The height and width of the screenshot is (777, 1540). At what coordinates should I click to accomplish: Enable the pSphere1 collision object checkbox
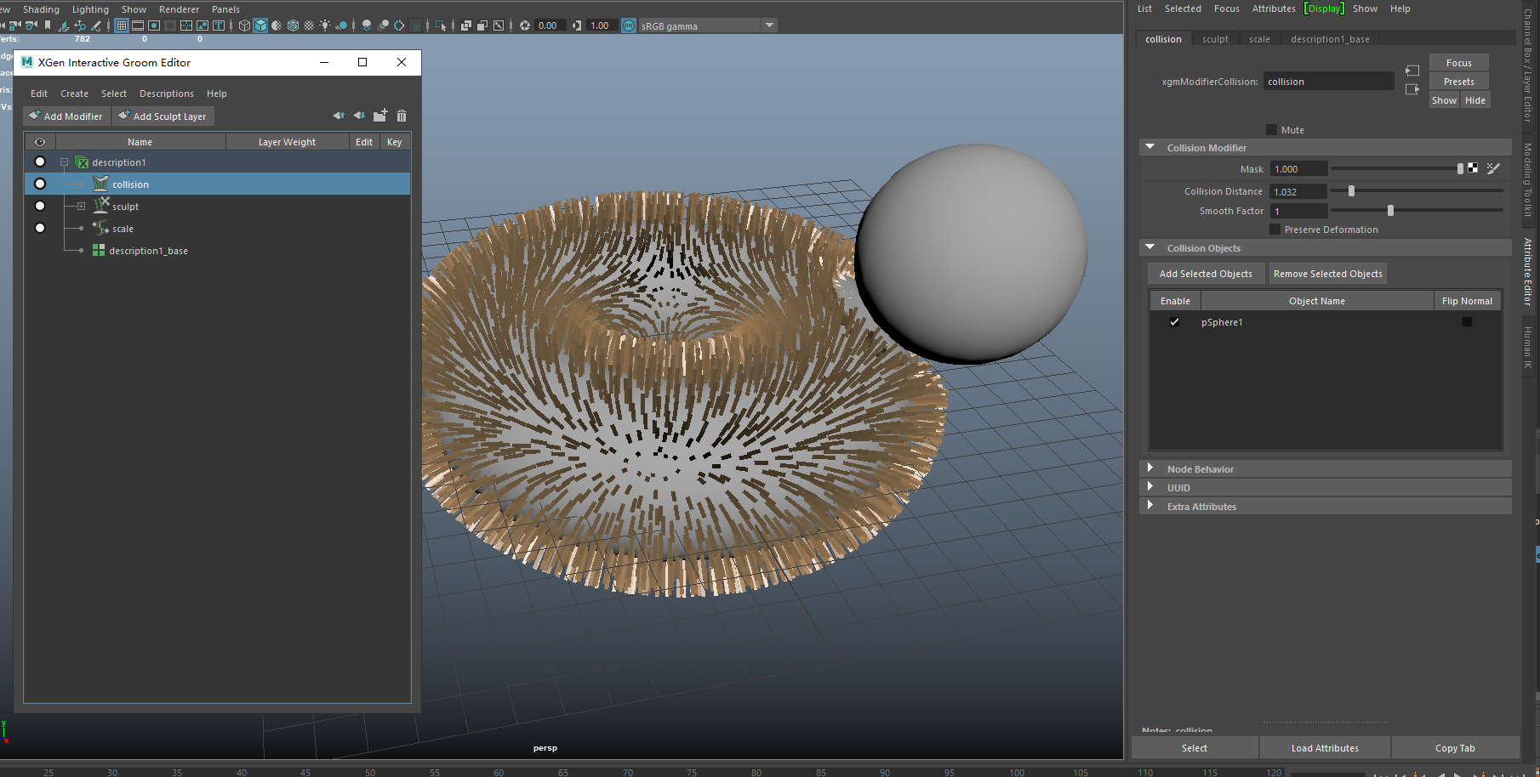point(1175,322)
